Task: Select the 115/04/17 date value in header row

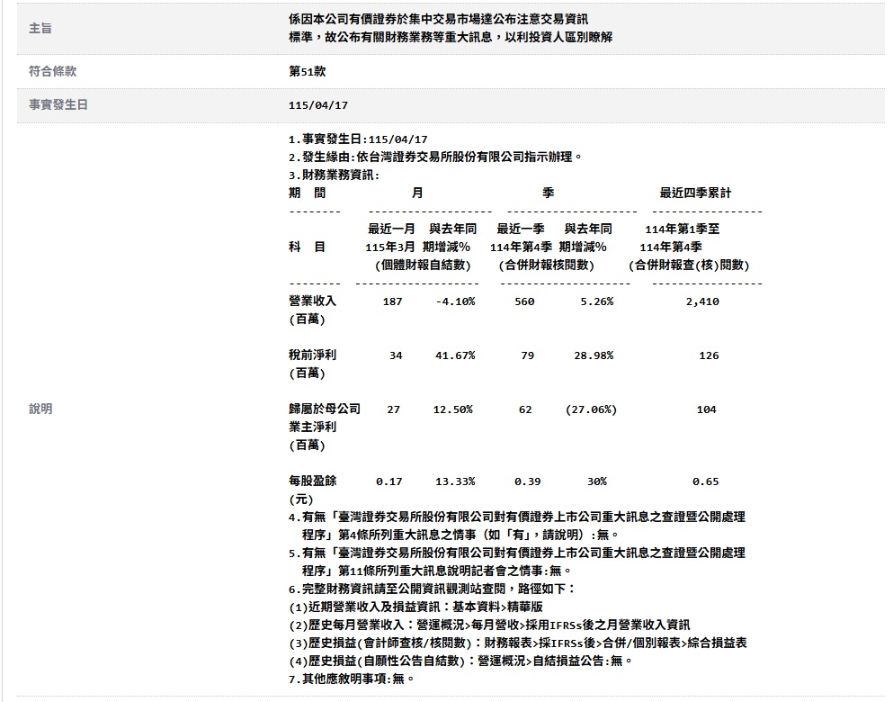Action: 317,105
